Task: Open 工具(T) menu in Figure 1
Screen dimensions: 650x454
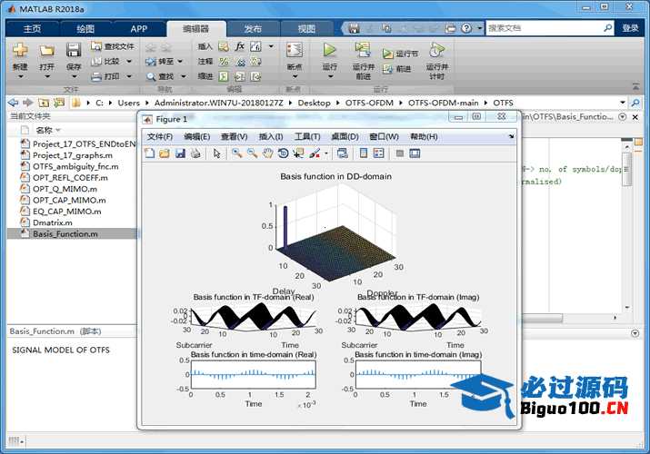Action: [307, 137]
